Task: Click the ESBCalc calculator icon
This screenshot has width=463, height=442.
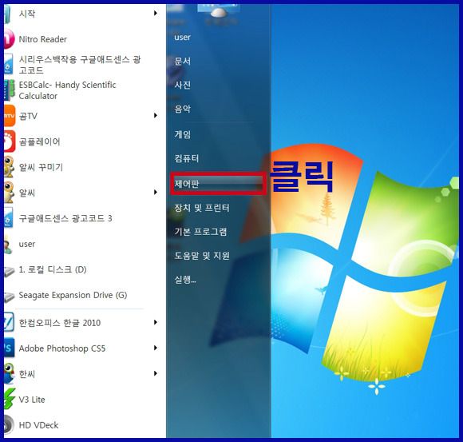Action: [x=9, y=90]
